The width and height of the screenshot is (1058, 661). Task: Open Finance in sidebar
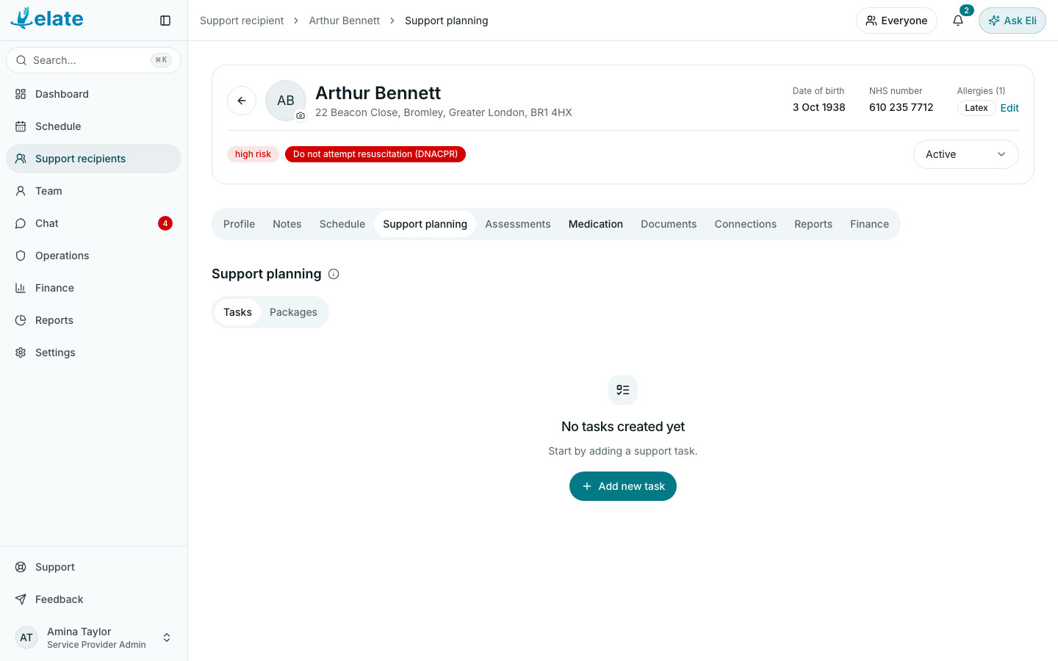click(x=93, y=288)
